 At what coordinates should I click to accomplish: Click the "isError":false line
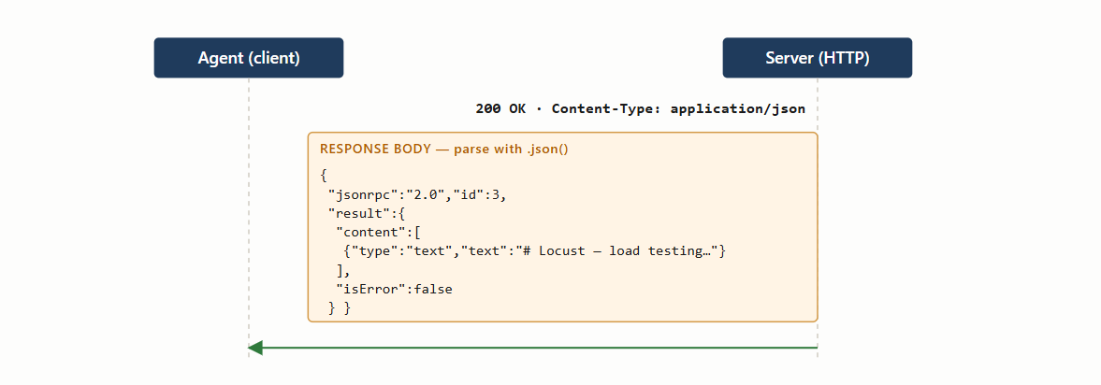(394, 289)
